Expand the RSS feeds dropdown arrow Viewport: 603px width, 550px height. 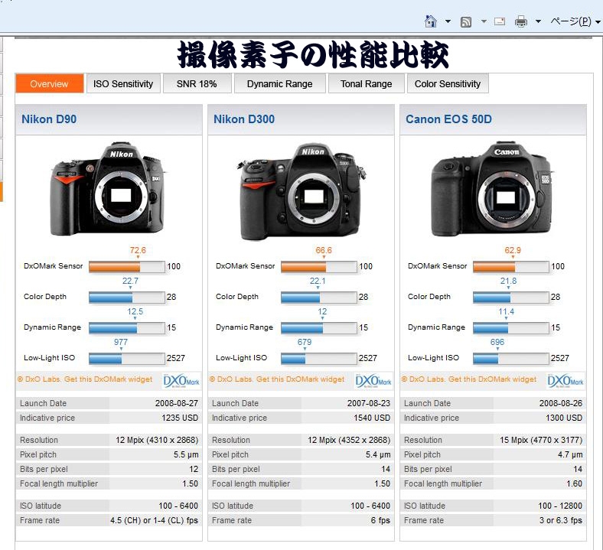[484, 21]
